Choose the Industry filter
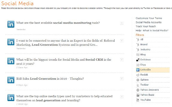Screen dimensions: 172x107 point(145,49)
